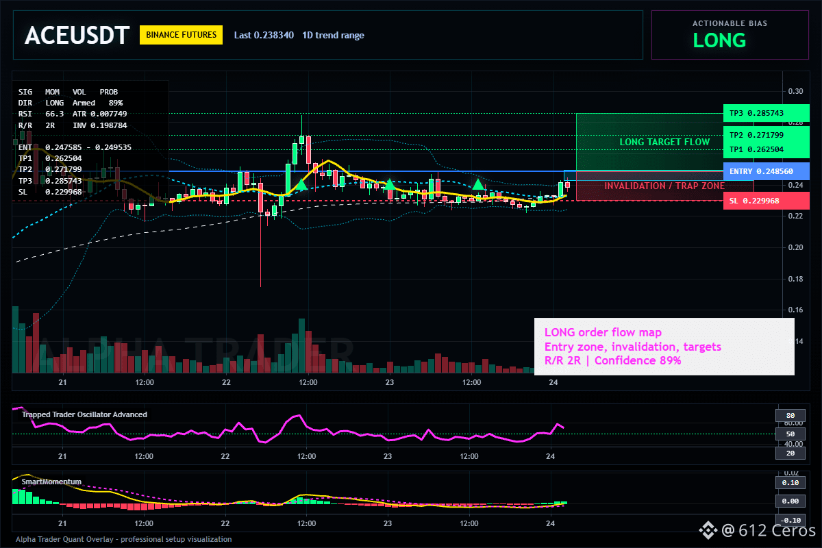The image size is (822, 548).
Task: Click the second green triangle signal marker
Action: click(x=389, y=184)
